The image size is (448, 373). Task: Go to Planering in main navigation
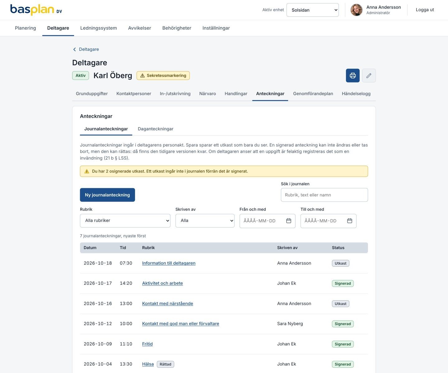(x=26, y=28)
